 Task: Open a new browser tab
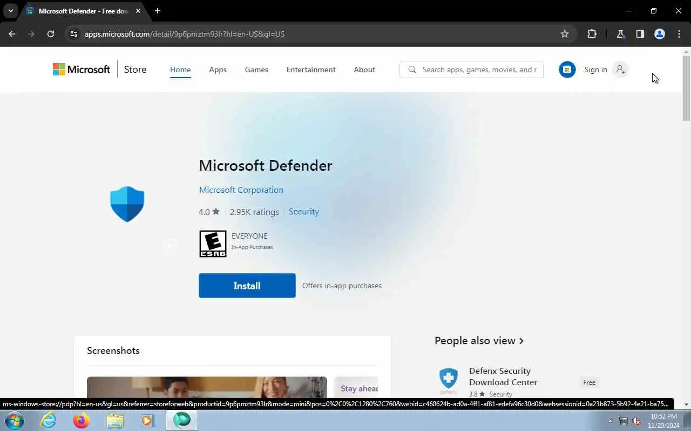[x=158, y=11]
